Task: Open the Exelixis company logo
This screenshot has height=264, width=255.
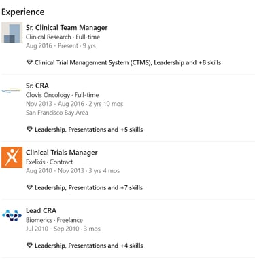Action: 12,157
